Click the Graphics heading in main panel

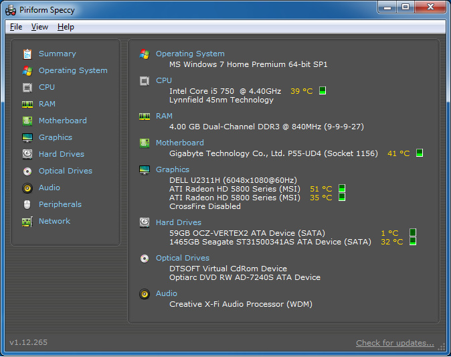click(173, 169)
